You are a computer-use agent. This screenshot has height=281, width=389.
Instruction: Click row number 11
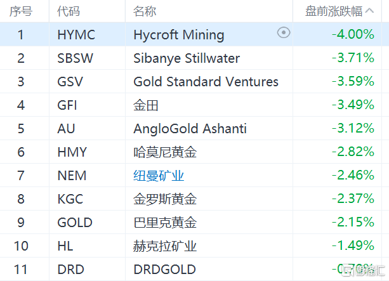click(x=21, y=270)
